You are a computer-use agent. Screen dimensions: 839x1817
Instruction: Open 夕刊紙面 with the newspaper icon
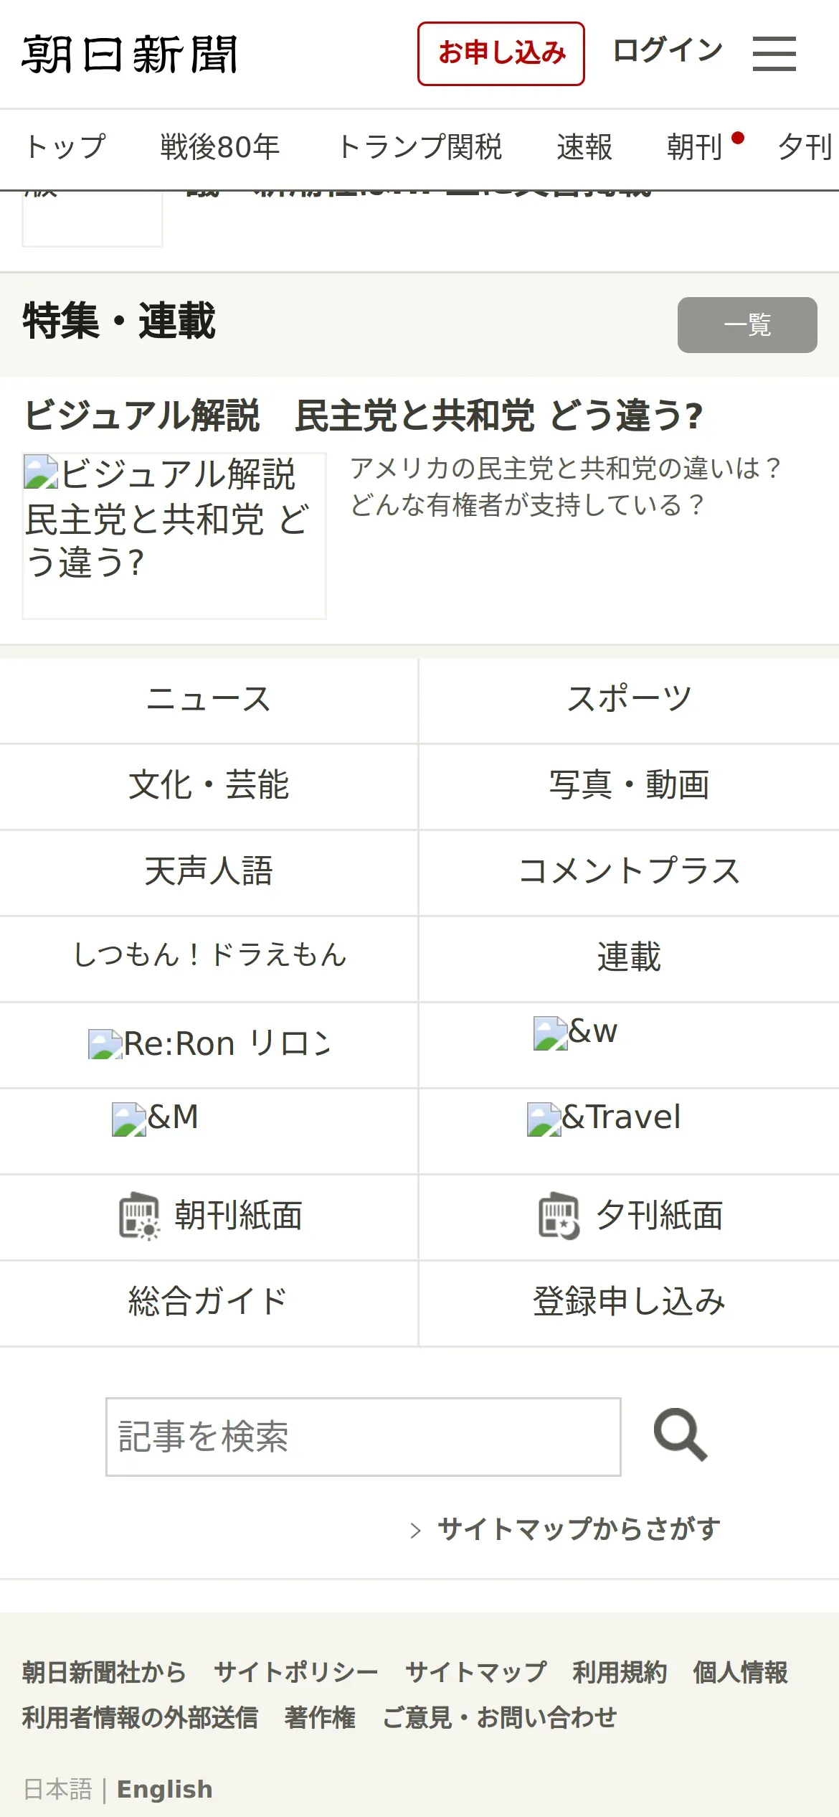pos(630,1216)
